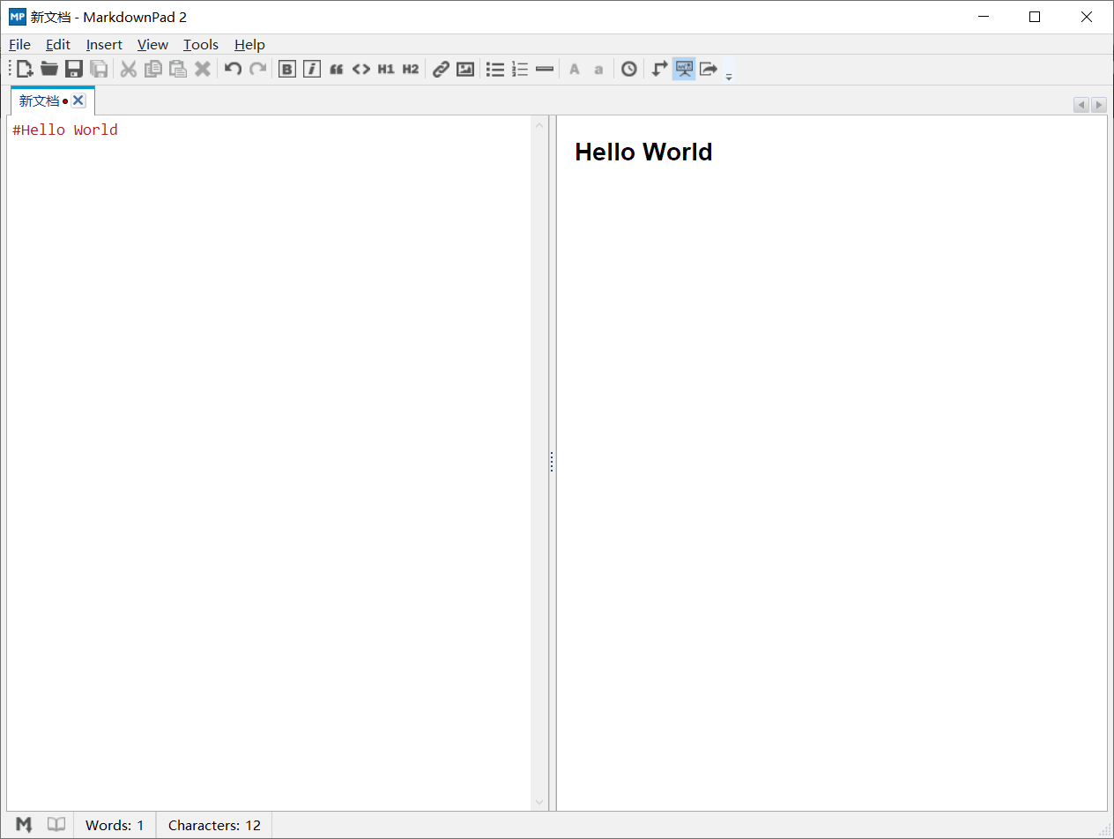Image resolution: width=1114 pixels, height=839 pixels.
Task: Insert an image using picture icon
Action: pos(465,69)
